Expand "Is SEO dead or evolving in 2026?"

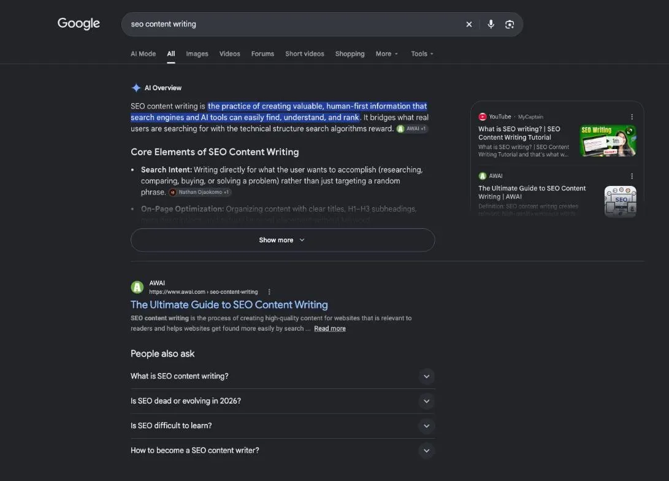(x=283, y=401)
